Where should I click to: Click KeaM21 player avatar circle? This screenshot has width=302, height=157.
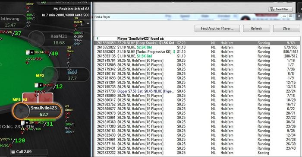[36, 39]
